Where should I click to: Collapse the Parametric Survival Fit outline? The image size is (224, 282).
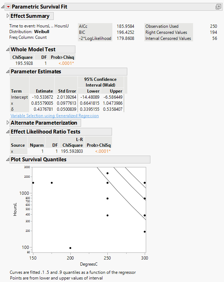point(3,7)
